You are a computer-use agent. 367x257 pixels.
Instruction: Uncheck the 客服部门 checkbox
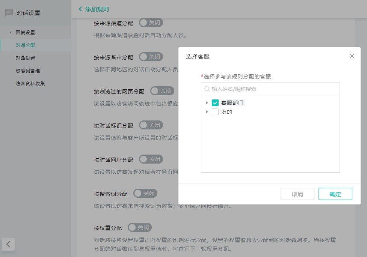(x=215, y=103)
